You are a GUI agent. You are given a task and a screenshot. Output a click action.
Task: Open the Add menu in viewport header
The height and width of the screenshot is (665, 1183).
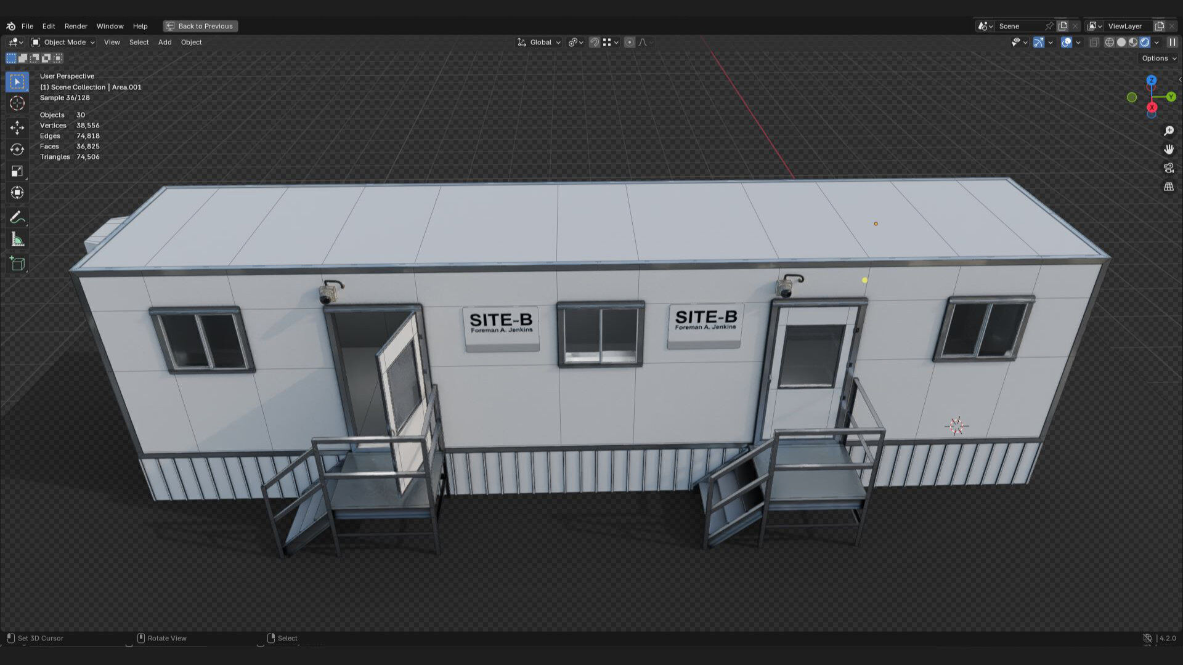tap(165, 42)
